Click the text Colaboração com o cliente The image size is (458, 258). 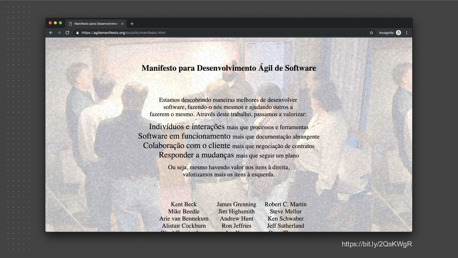(x=187, y=146)
